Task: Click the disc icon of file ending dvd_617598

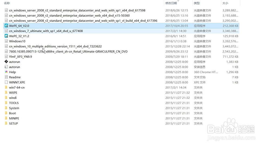Action: 6,10
